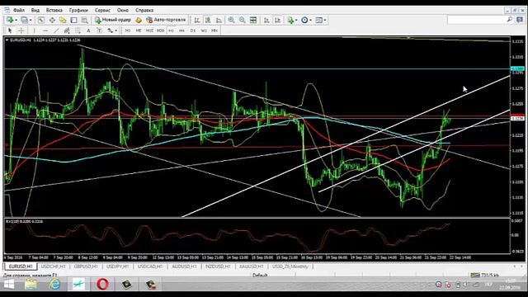Zoom out on the chart
528x297 pixels.
(242, 20)
